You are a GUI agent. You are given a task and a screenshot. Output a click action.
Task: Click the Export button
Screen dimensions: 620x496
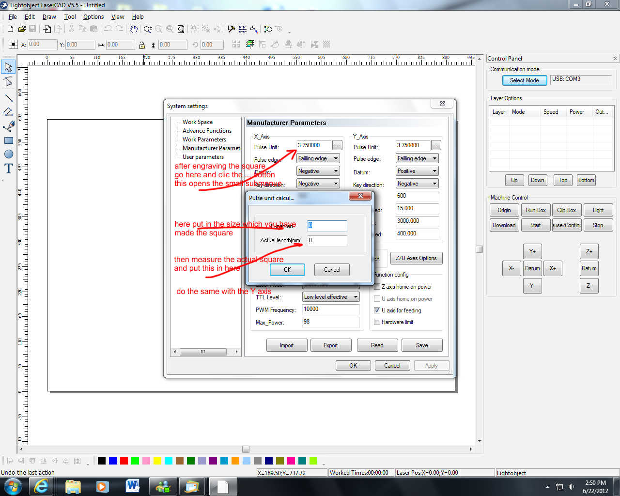(x=330, y=345)
